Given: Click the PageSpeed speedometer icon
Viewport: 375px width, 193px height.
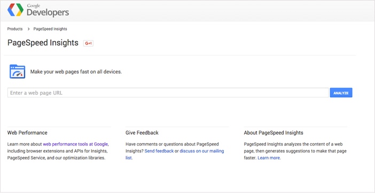Looking at the screenshot, I should pos(18,71).
